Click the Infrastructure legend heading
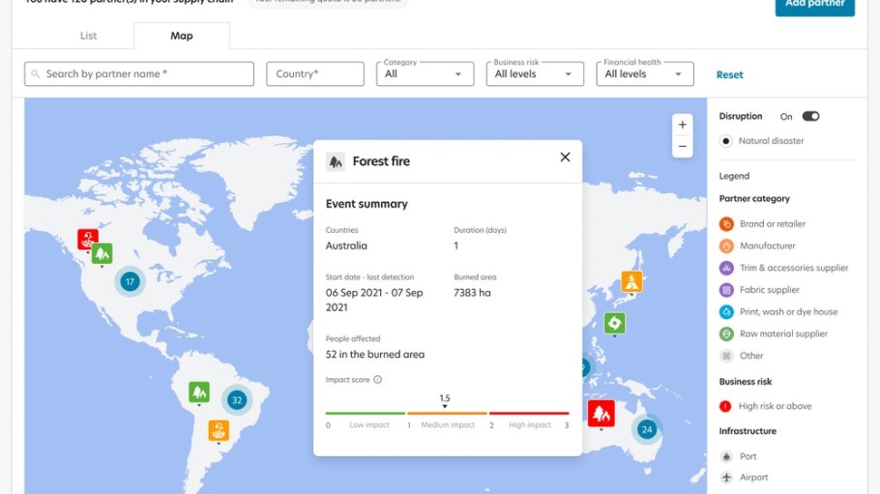This screenshot has width=880, height=494. point(748,431)
